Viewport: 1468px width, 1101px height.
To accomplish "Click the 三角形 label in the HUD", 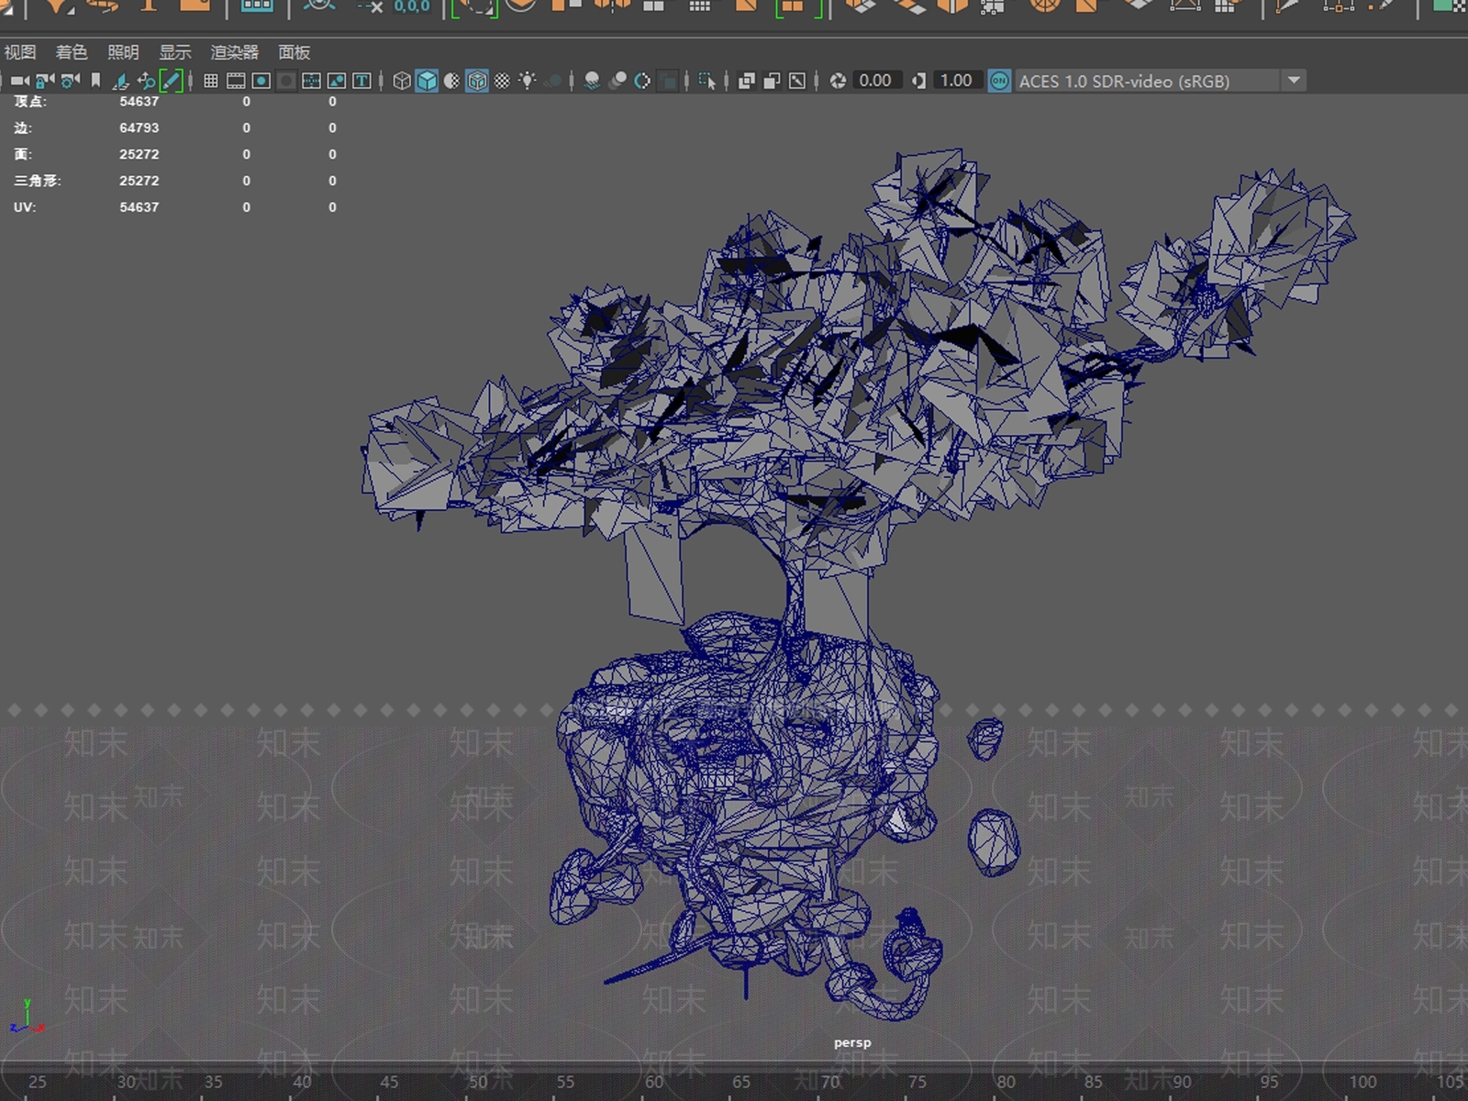I will click(37, 181).
